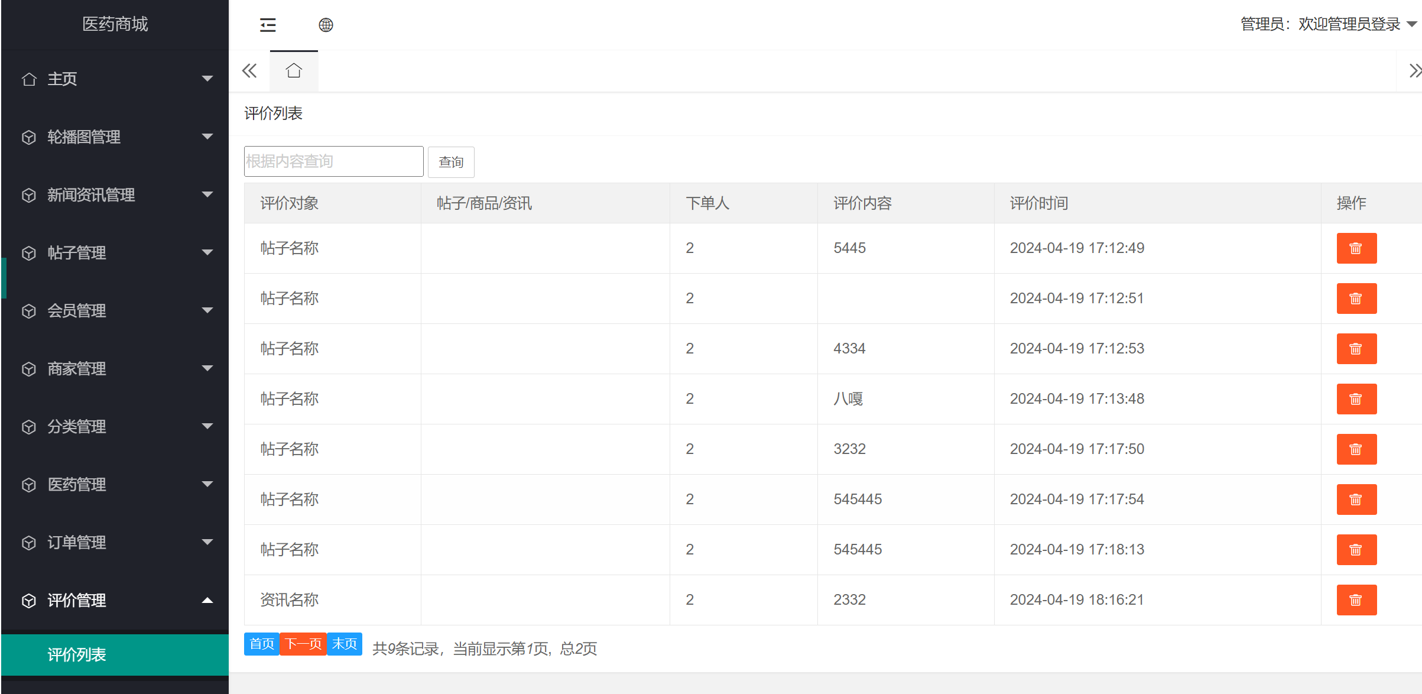Expand the 帖子管理 menu
This screenshot has width=1422, height=694.
[x=77, y=253]
